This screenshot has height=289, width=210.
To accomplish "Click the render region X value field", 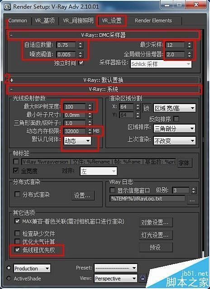I will 127,107.
